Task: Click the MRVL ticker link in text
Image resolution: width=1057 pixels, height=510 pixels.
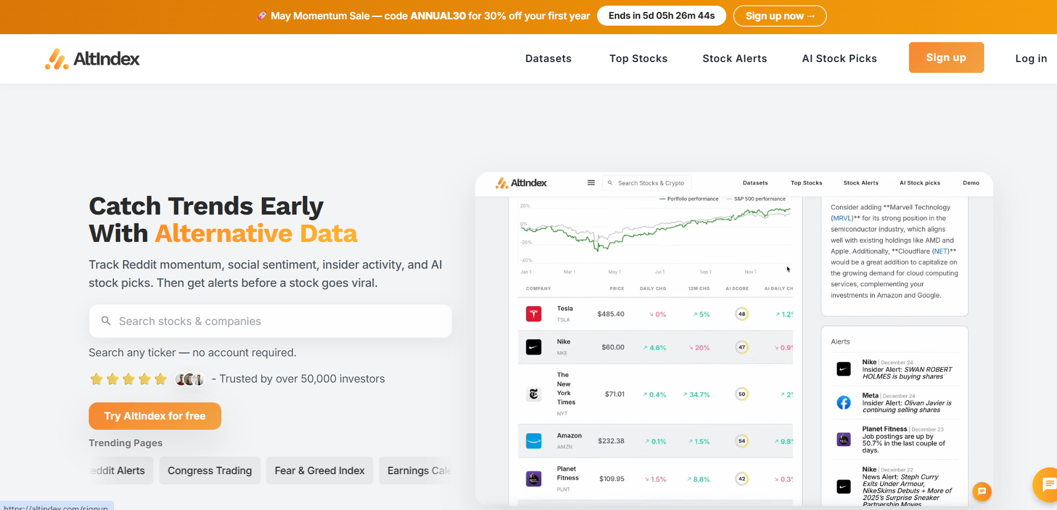Action: (x=842, y=218)
